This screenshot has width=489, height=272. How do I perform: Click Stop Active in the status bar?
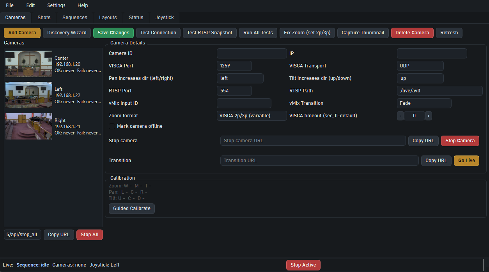point(303,265)
